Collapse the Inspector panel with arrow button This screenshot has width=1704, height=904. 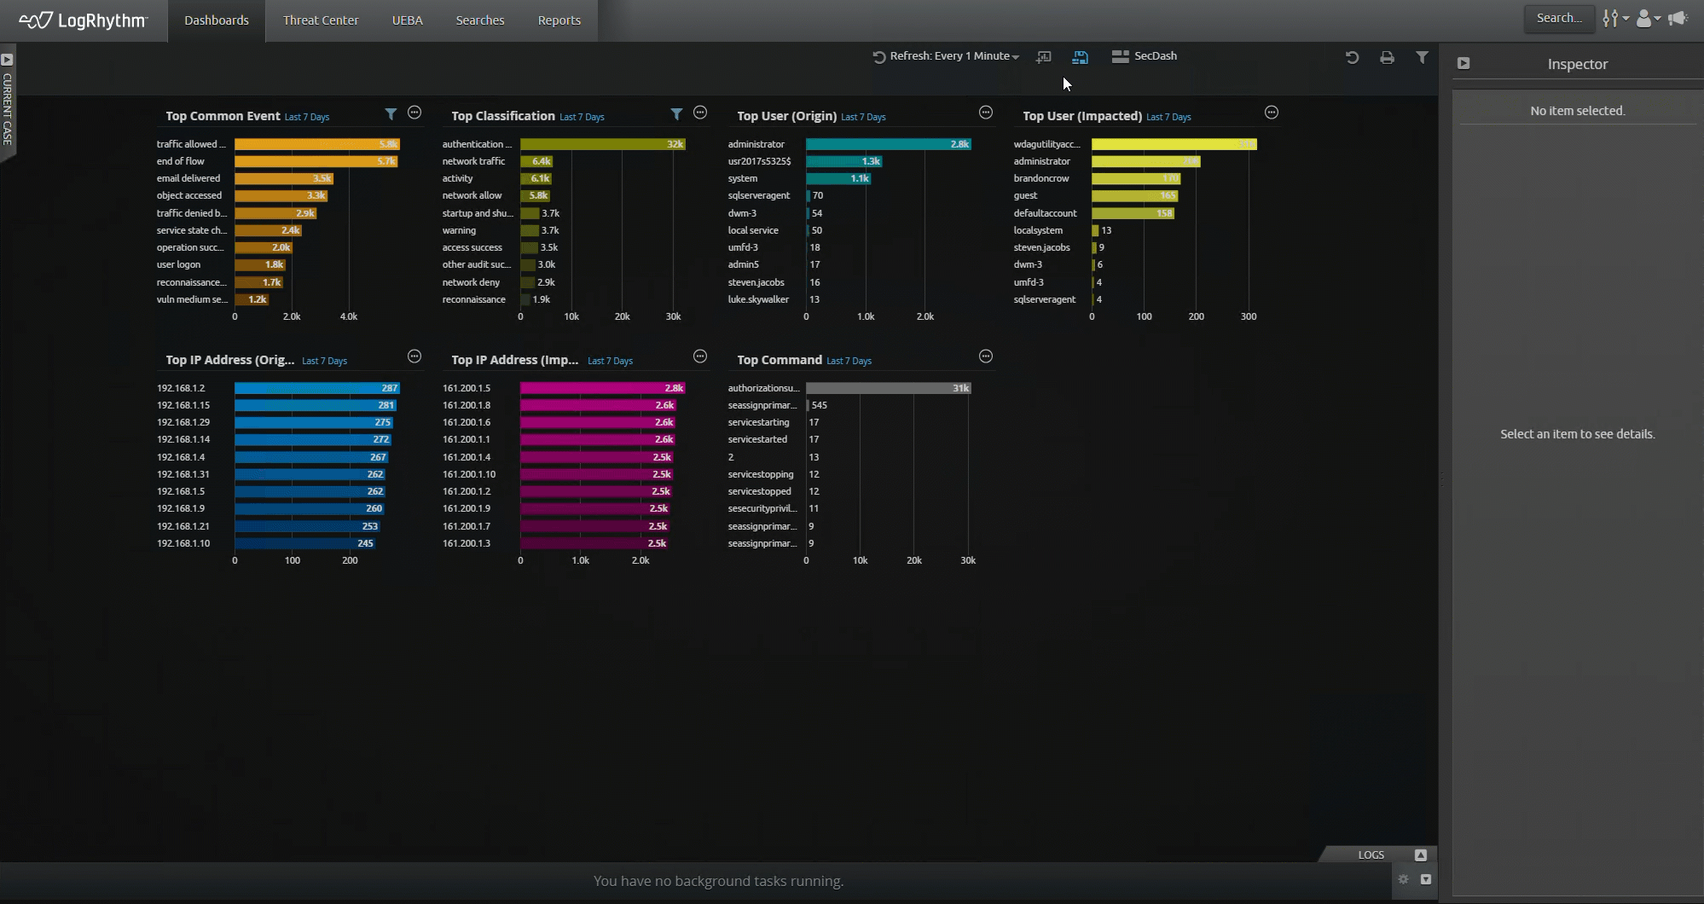pyautogui.click(x=1463, y=63)
